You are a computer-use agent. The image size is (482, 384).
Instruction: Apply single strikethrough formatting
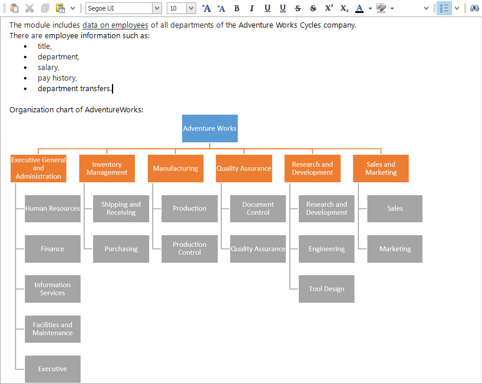point(298,8)
